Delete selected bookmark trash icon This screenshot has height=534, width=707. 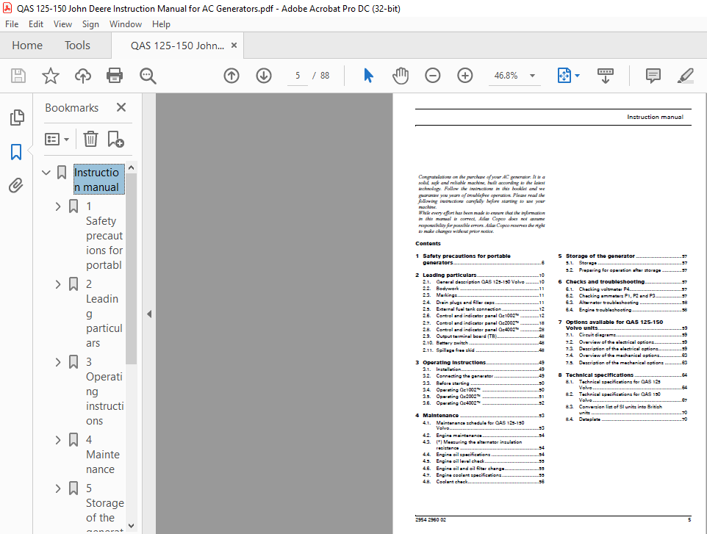click(90, 139)
